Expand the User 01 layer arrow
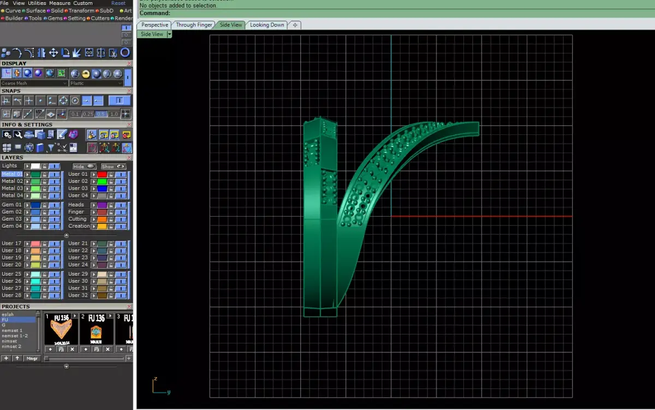 [x=93, y=174]
